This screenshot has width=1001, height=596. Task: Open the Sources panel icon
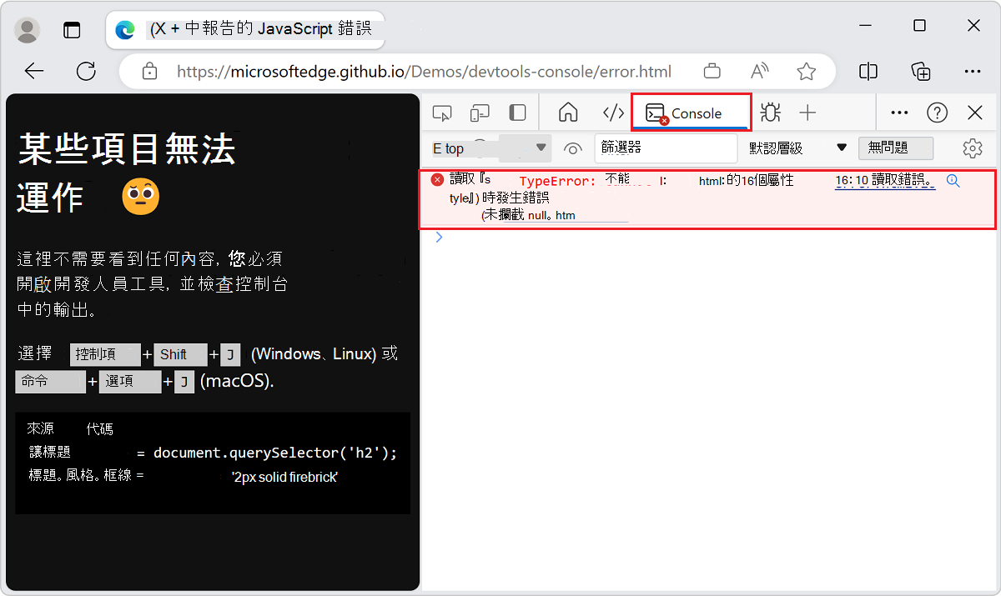612,112
